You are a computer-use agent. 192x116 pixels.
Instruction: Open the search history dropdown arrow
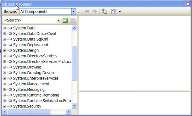pos(59,20)
